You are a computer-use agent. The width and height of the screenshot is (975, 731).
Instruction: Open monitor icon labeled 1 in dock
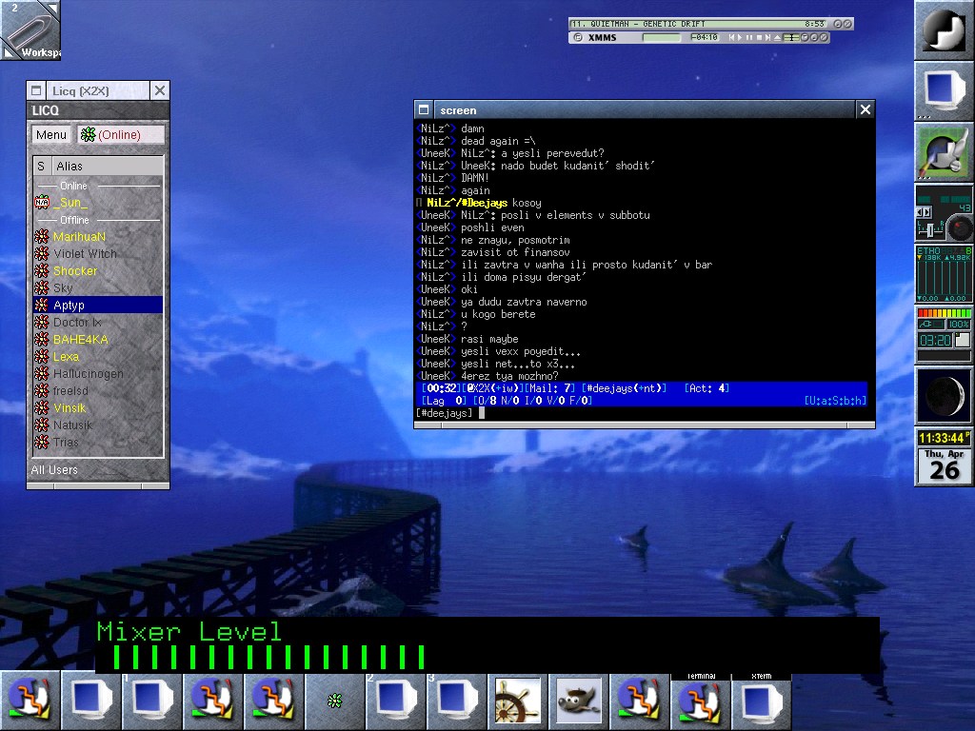pyautogui.click(x=151, y=701)
